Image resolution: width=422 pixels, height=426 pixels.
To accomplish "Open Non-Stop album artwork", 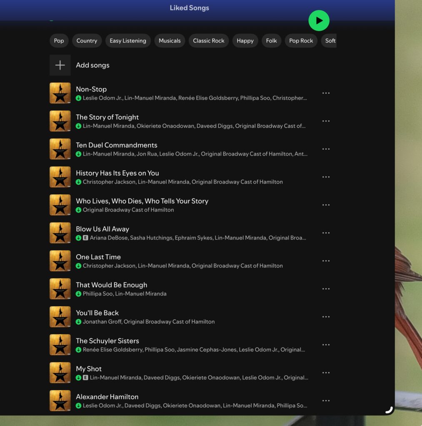I will coord(60,93).
